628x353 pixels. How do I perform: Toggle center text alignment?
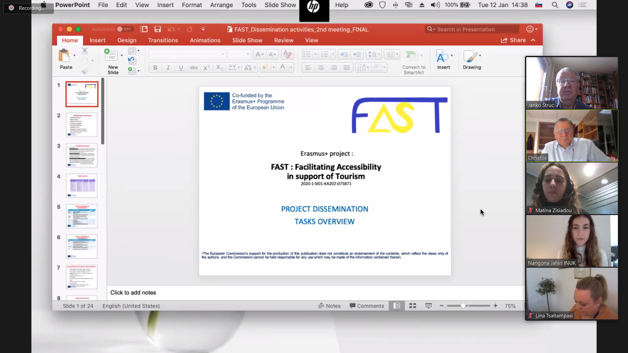pos(321,68)
